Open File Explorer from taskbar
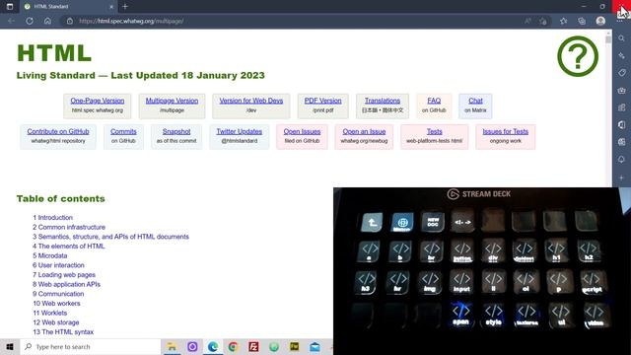 click(x=172, y=346)
